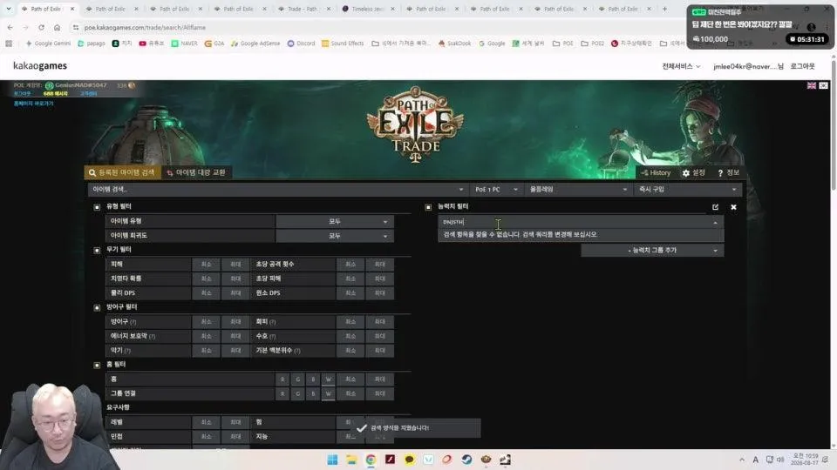Switch to the first Path of Exile tab

[x=46, y=9]
